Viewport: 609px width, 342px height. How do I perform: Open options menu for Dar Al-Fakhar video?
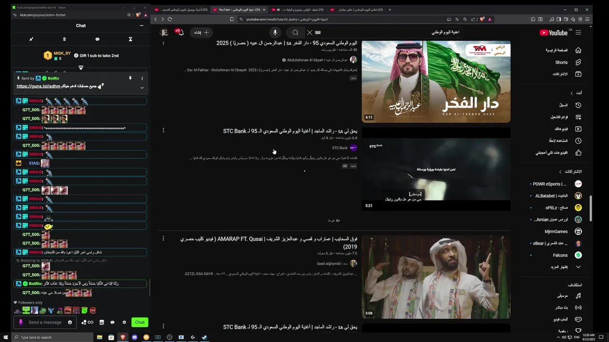tap(163, 43)
